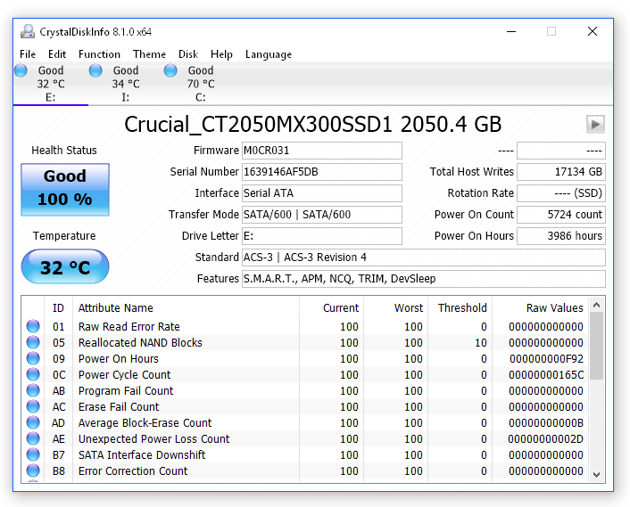Image resolution: width=630 pixels, height=507 pixels.
Task: Click the Raw Read Error Rate status orb
Action: coord(34,327)
